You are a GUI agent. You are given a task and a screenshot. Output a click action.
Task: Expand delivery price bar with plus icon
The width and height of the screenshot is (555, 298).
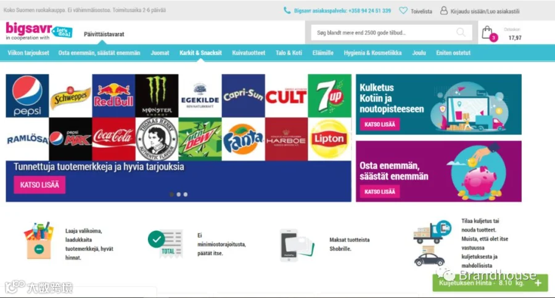[538, 283]
